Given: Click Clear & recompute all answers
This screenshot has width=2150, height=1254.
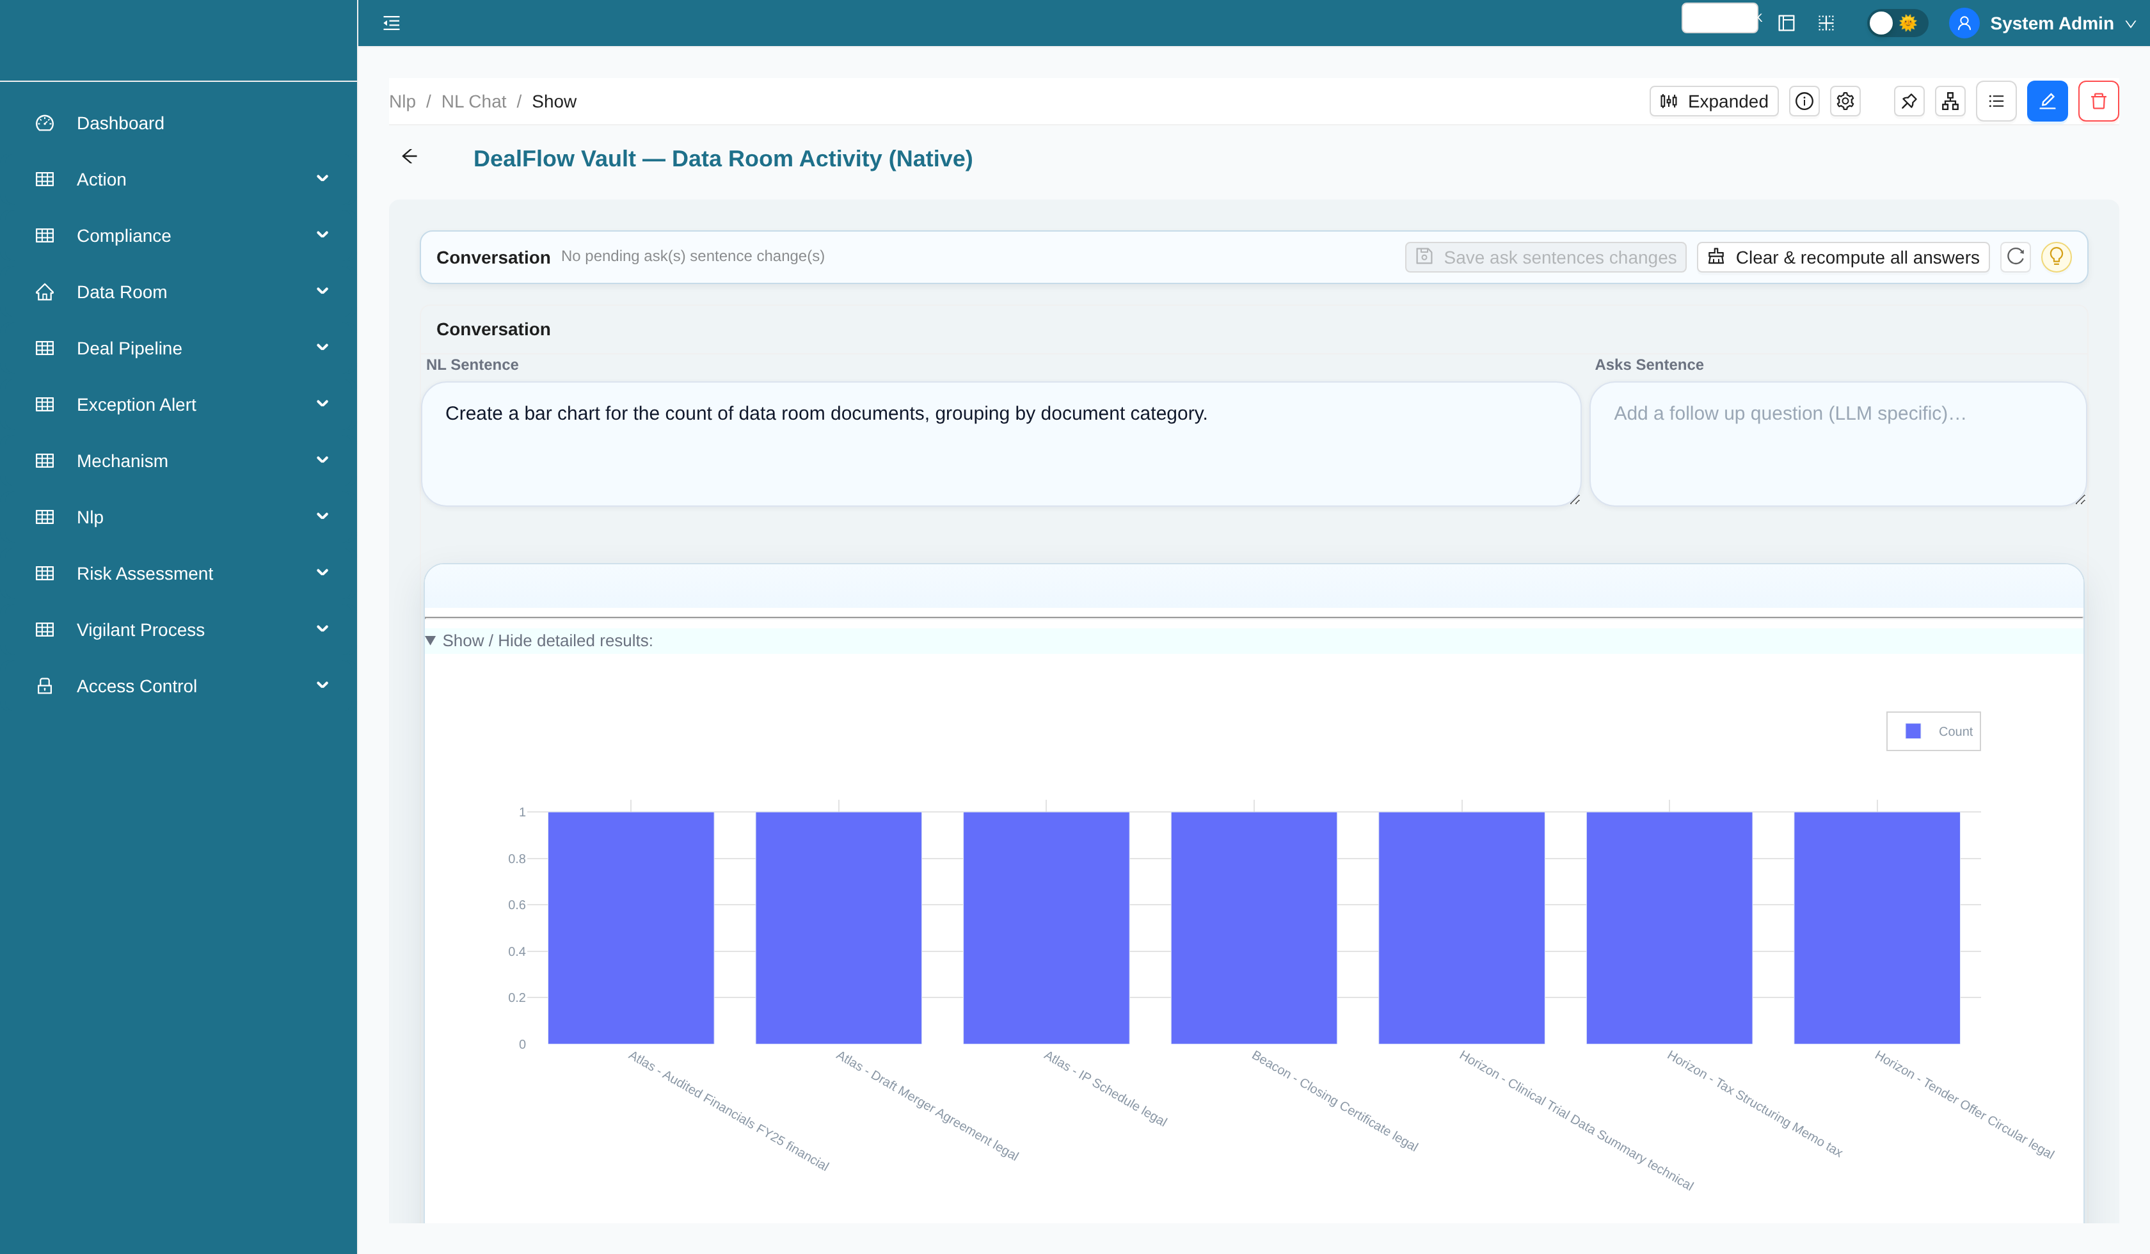Looking at the screenshot, I should 1843,257.
